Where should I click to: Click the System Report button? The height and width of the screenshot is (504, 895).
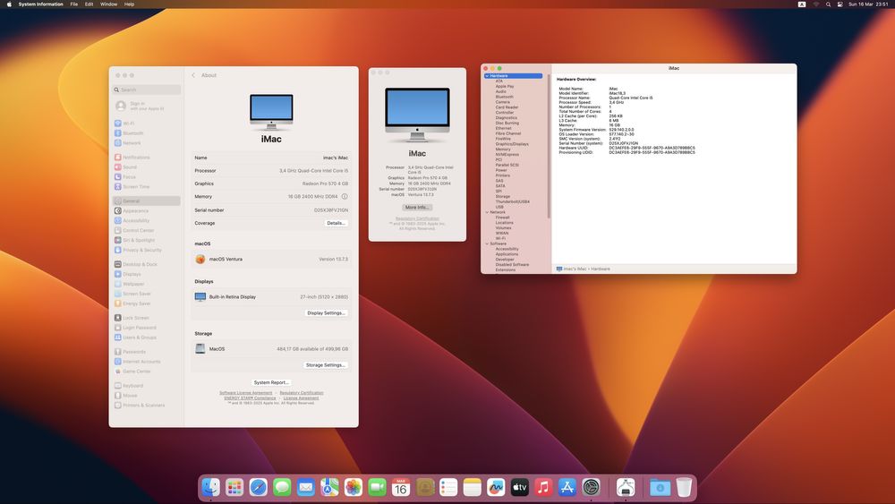[x=271, y=382]
